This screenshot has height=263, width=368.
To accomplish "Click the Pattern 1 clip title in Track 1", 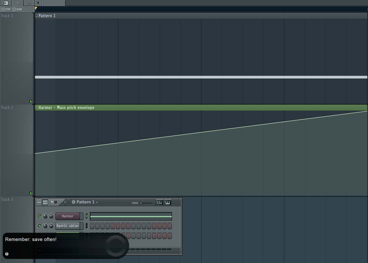I will pyautogui.click(x=47, y=16).
